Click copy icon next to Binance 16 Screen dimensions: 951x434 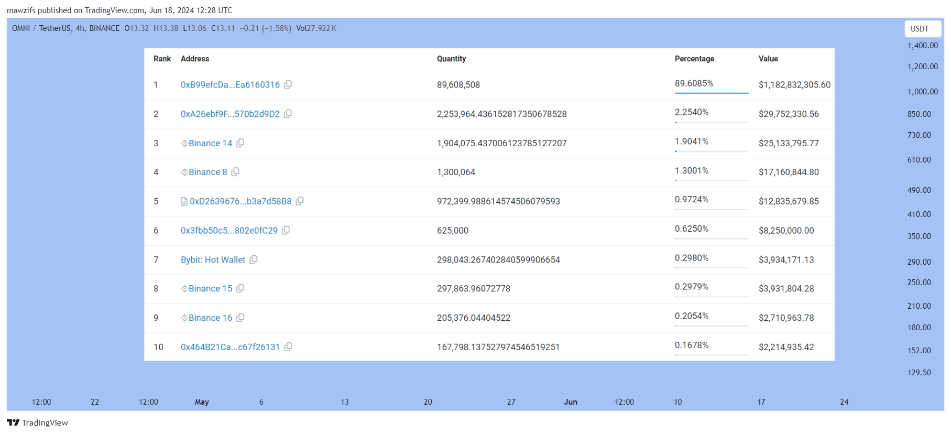[x=241, y=318]
